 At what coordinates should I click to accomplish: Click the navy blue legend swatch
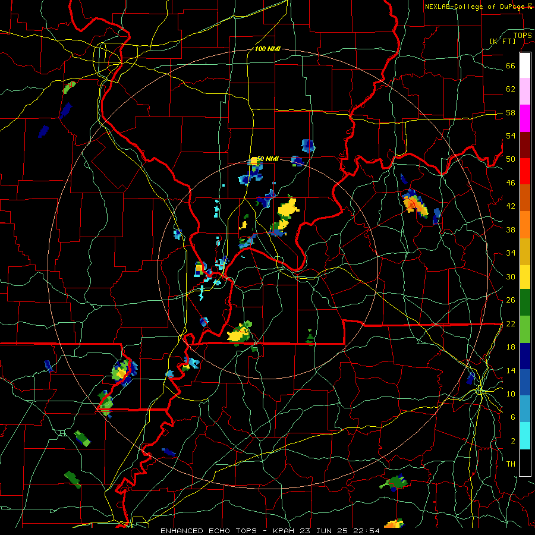(x=525, y=356)
